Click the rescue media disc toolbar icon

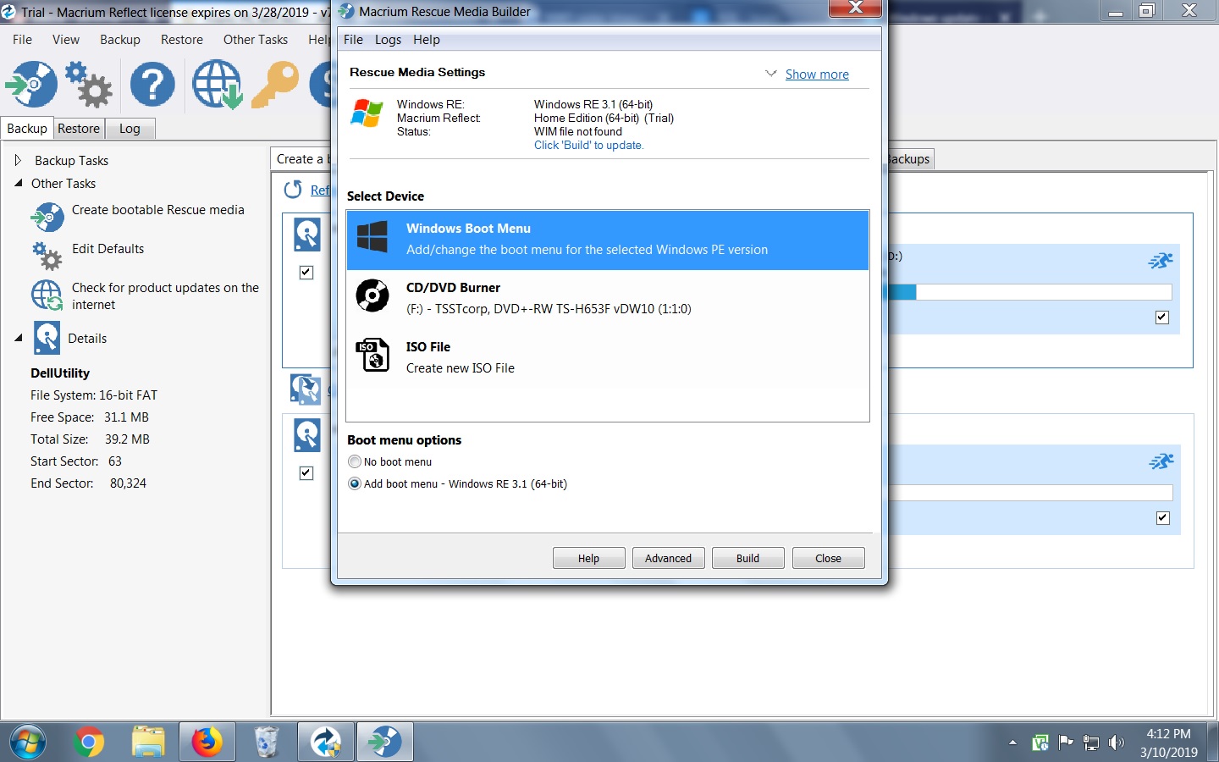(x=31, y=84)
